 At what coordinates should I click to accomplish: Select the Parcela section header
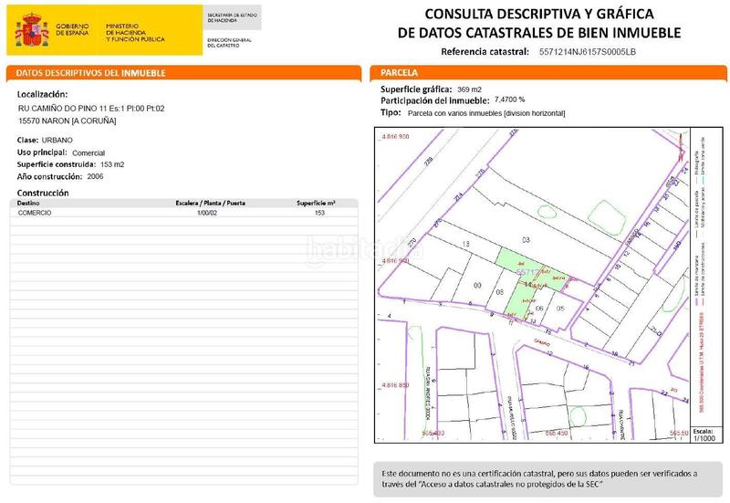(x=400, y=72)
